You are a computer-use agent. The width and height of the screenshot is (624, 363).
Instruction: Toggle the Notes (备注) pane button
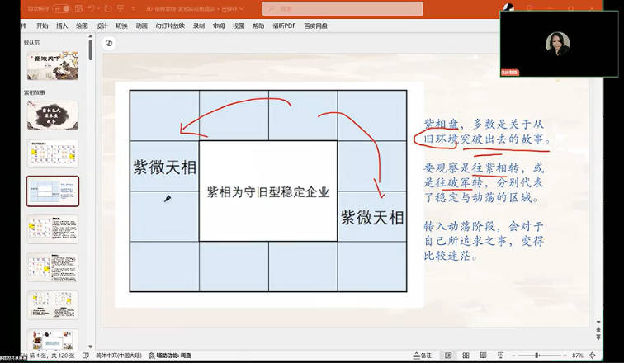(x=423, y=356)
